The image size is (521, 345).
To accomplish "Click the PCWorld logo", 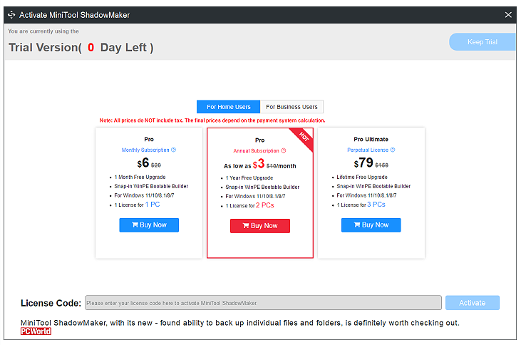I will coord(36,331).
